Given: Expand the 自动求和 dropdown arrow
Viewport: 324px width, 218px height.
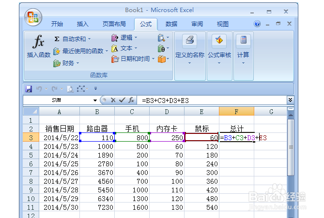Looking at the screenshot, I should pyautogui.click(x=89, y=39).
